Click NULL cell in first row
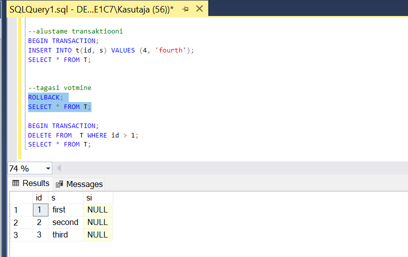The image size is (408, 257). coord(98,210)
